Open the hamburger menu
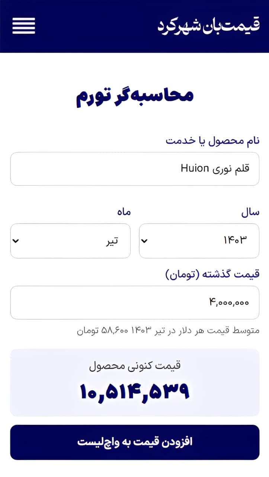 coord(24,26)
